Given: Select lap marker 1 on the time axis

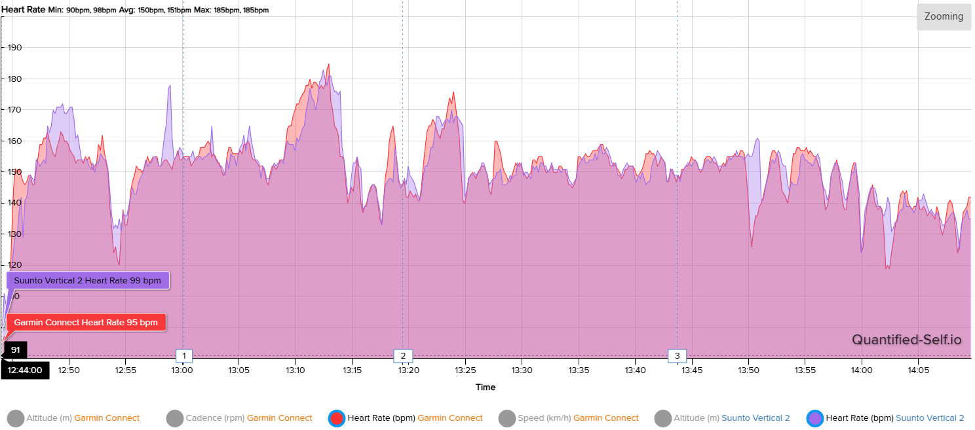Looking at the screenshot, I should coord(184,356).
